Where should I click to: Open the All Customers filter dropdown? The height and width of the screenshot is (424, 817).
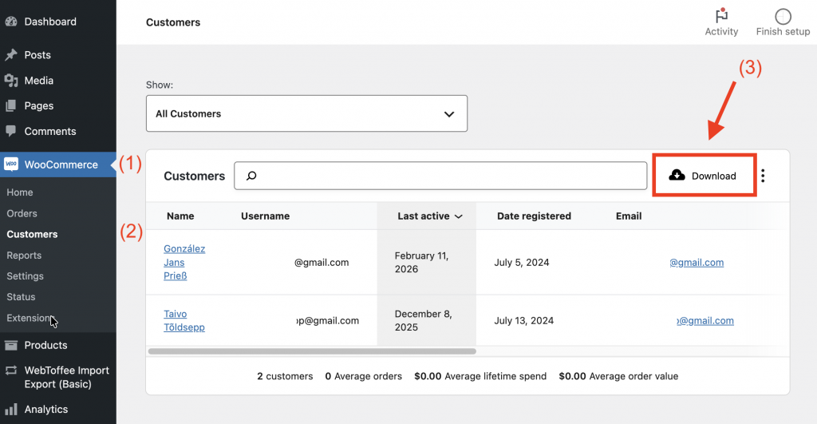[306, 113]
